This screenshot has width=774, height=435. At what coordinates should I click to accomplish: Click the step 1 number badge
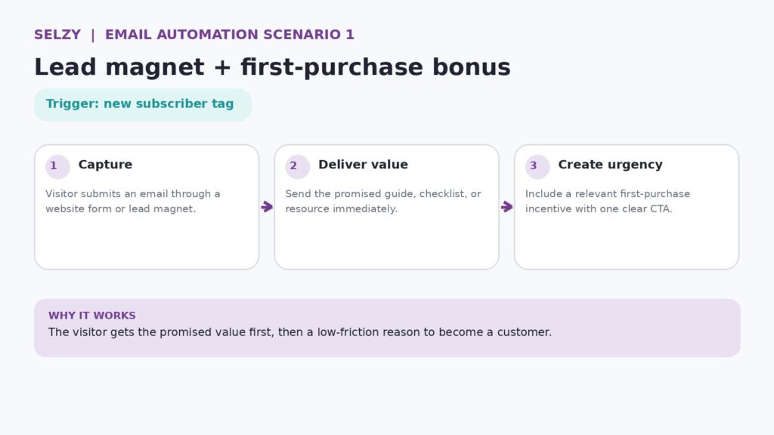(x=57, y=166)
